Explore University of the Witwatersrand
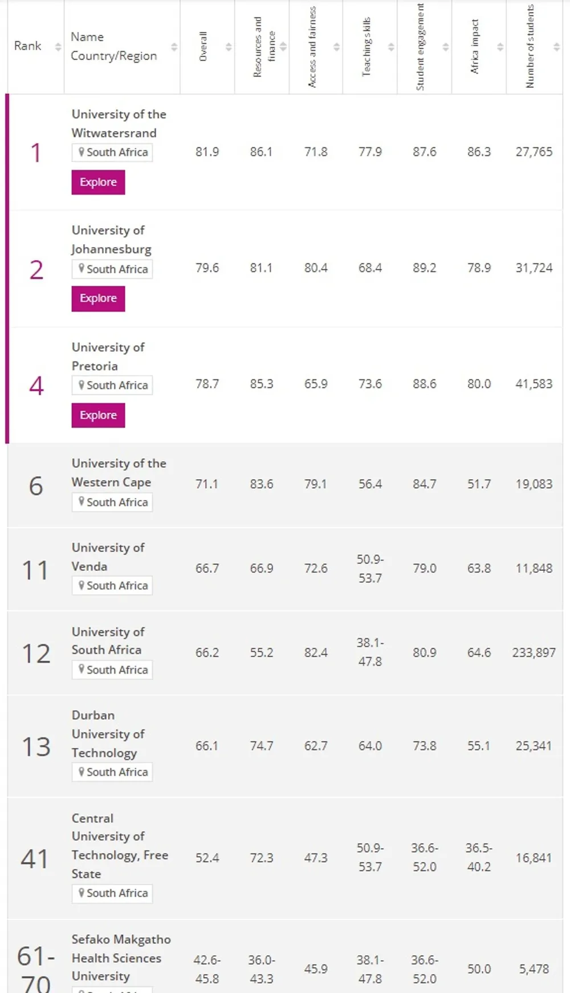Screen dimensions: 570x993 tap(98, 183)
